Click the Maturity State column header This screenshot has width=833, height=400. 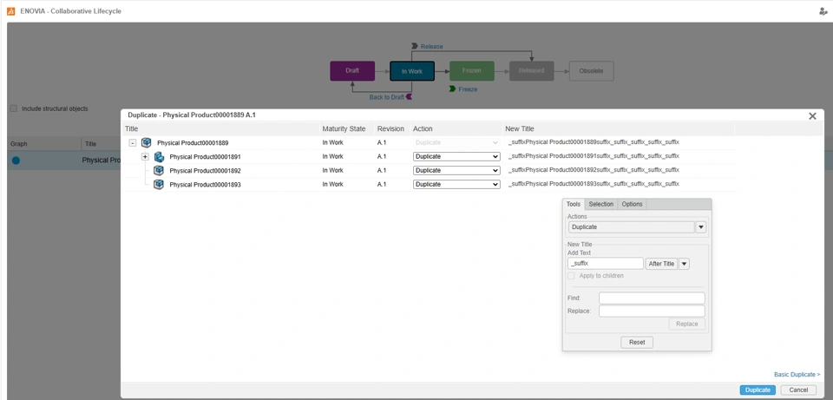[344, 128]
